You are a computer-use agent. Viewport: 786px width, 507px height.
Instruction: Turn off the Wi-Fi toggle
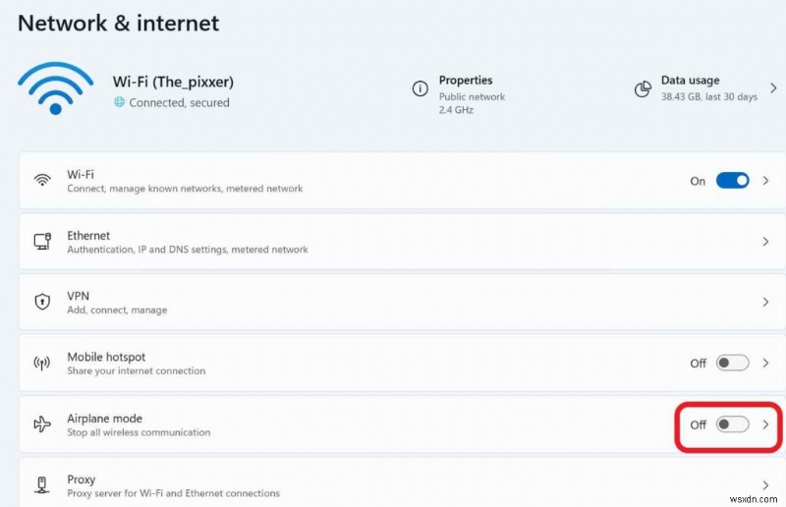pyautogui.click(x=732, y=181)
